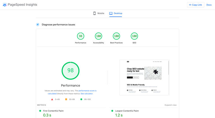This screenshot has height=118, width=215.
Task: Click the large 98 Performance gauge
Action: click(71, 71)
